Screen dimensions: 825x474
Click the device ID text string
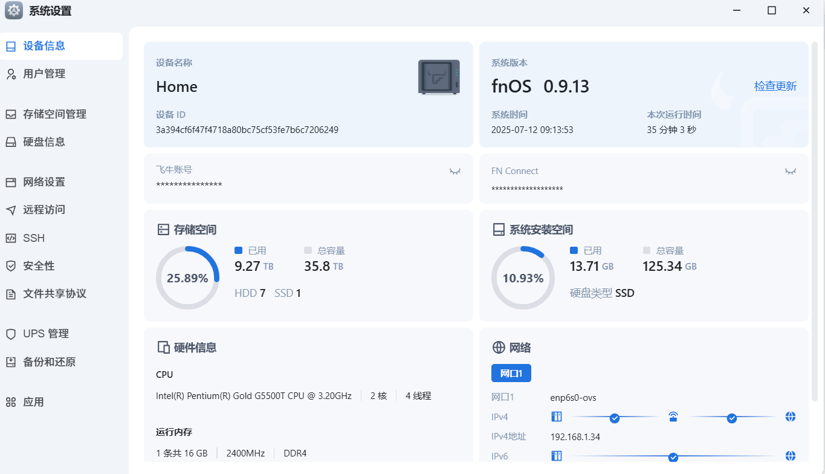click(x=247, y=130)
